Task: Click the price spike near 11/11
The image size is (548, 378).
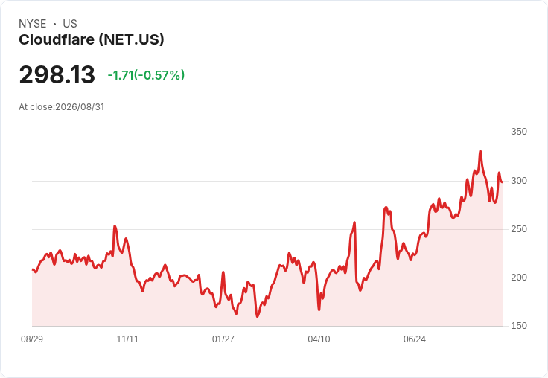Action: tap(115, 226)
